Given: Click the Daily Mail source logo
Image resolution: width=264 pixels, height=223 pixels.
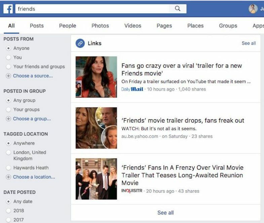Looking at the screenshot, I should click(132, 89).
